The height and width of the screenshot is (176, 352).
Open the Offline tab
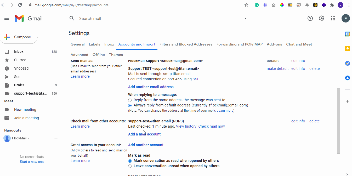point(99,55)
